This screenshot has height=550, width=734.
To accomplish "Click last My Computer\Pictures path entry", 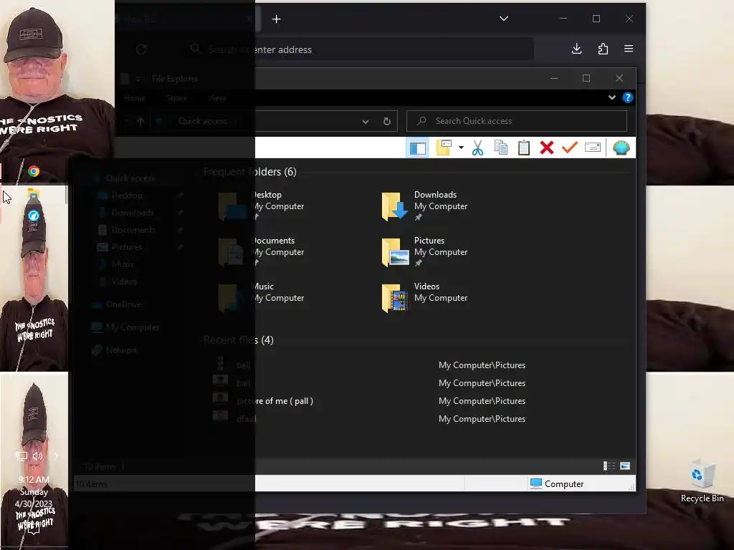I will 482,419.
